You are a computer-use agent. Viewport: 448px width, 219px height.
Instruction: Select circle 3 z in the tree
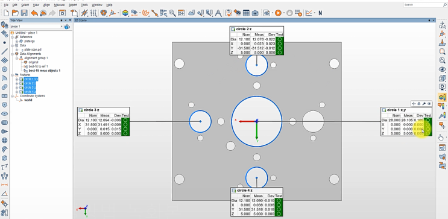(30, 87)
